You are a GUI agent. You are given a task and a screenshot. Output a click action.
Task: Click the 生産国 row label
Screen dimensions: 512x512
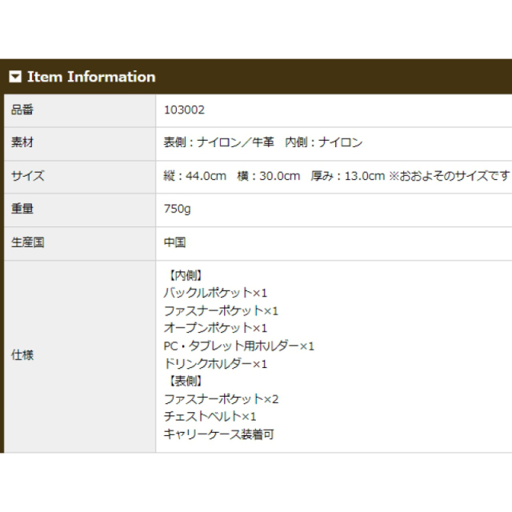(28, 242)
